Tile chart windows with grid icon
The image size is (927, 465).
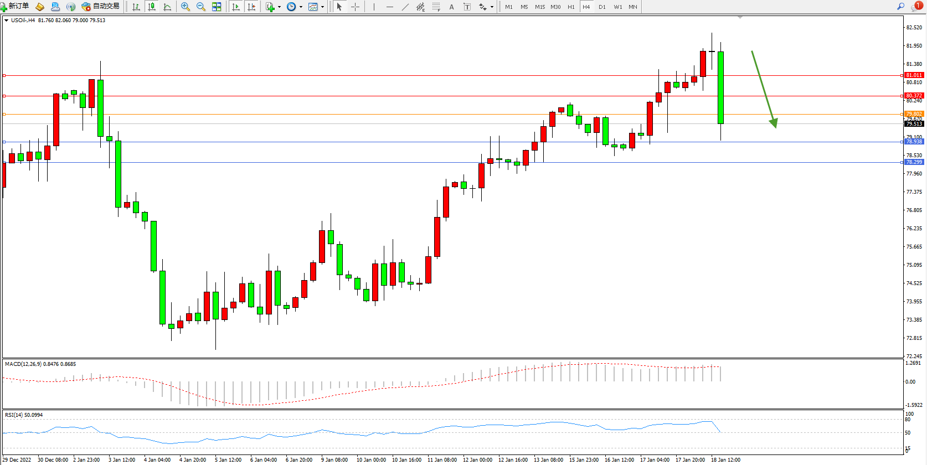[217, 7]
